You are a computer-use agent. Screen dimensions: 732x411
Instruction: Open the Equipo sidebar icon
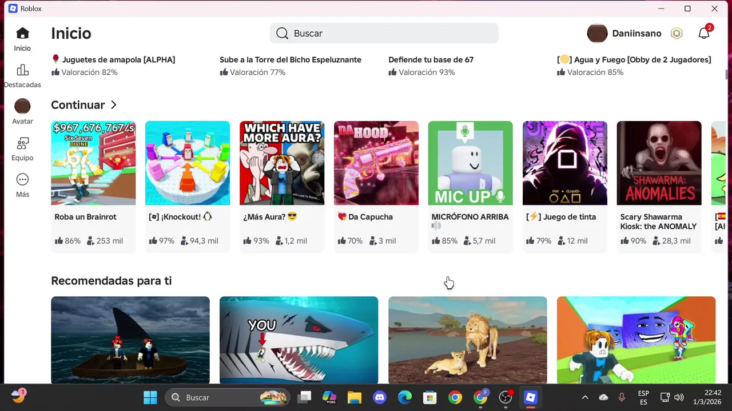tap(22, 143)
